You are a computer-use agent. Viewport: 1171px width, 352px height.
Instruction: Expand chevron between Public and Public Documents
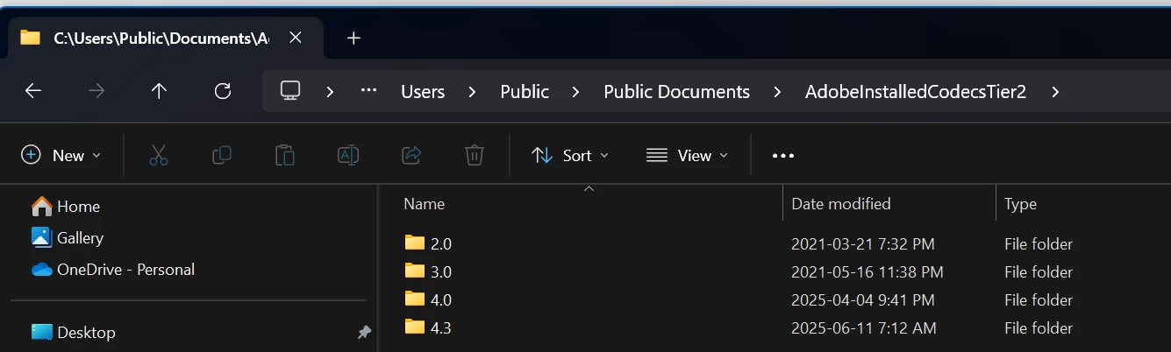[x=576, y=92]
